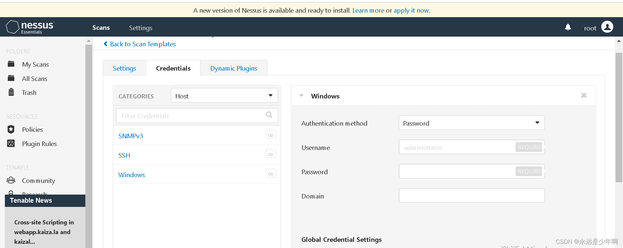
Task: Click the All Scans folder icon
Action: [x=11, y=78]
